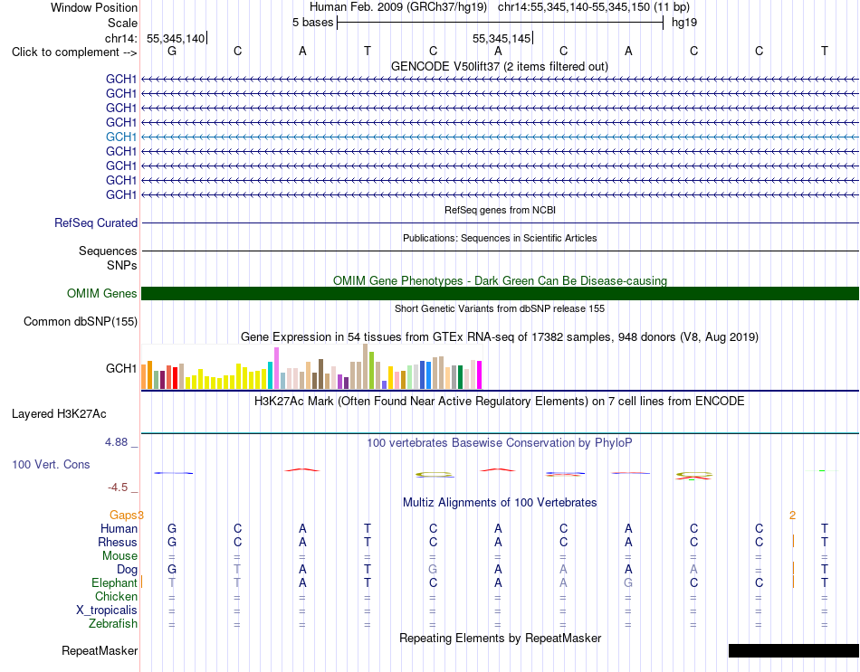Open 'Publications: Sequences in Scientific Articles' title
The height and width of the screenshot is (672, 860).
point(500,238)
